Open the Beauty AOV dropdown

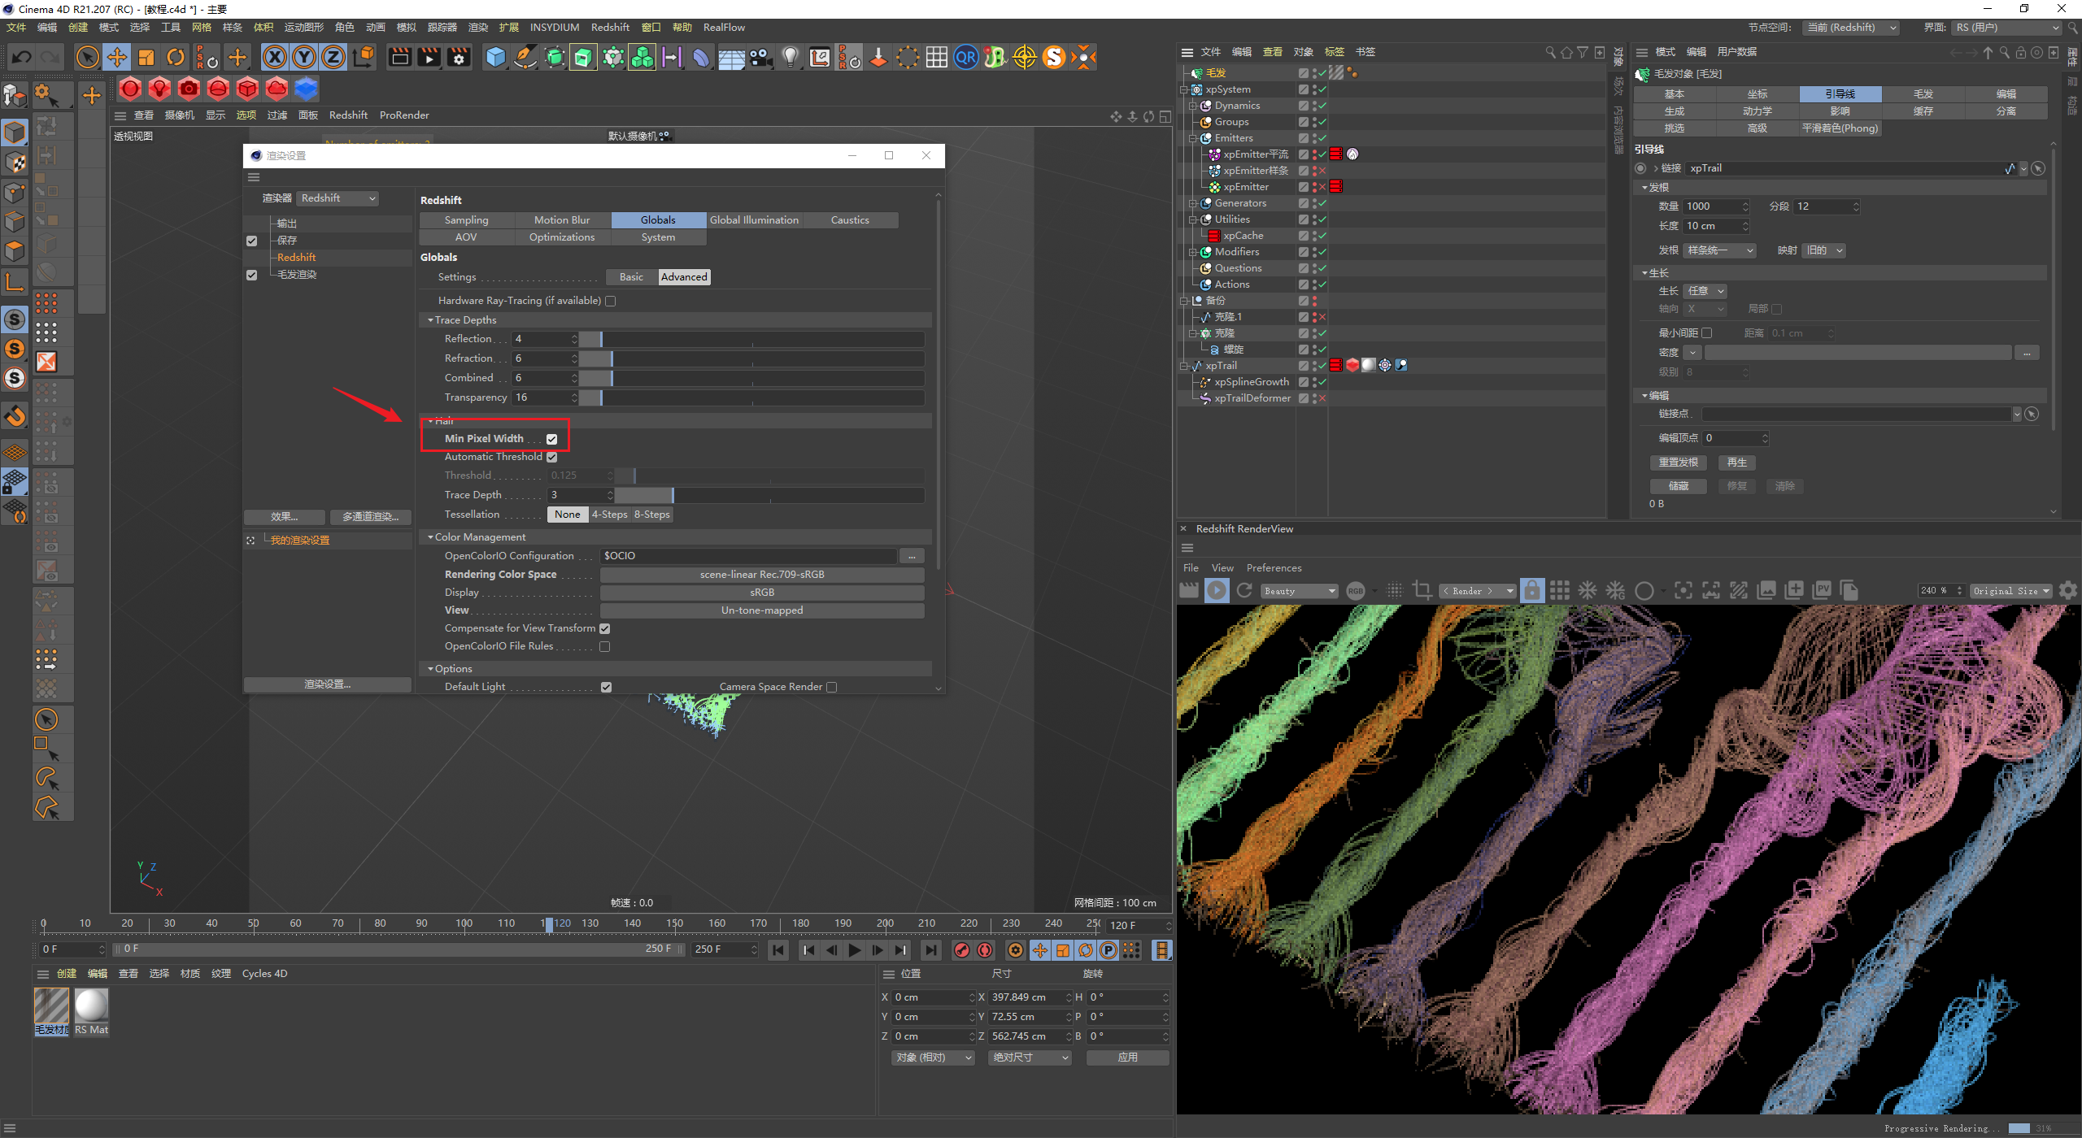click(x=1299, y=591)
